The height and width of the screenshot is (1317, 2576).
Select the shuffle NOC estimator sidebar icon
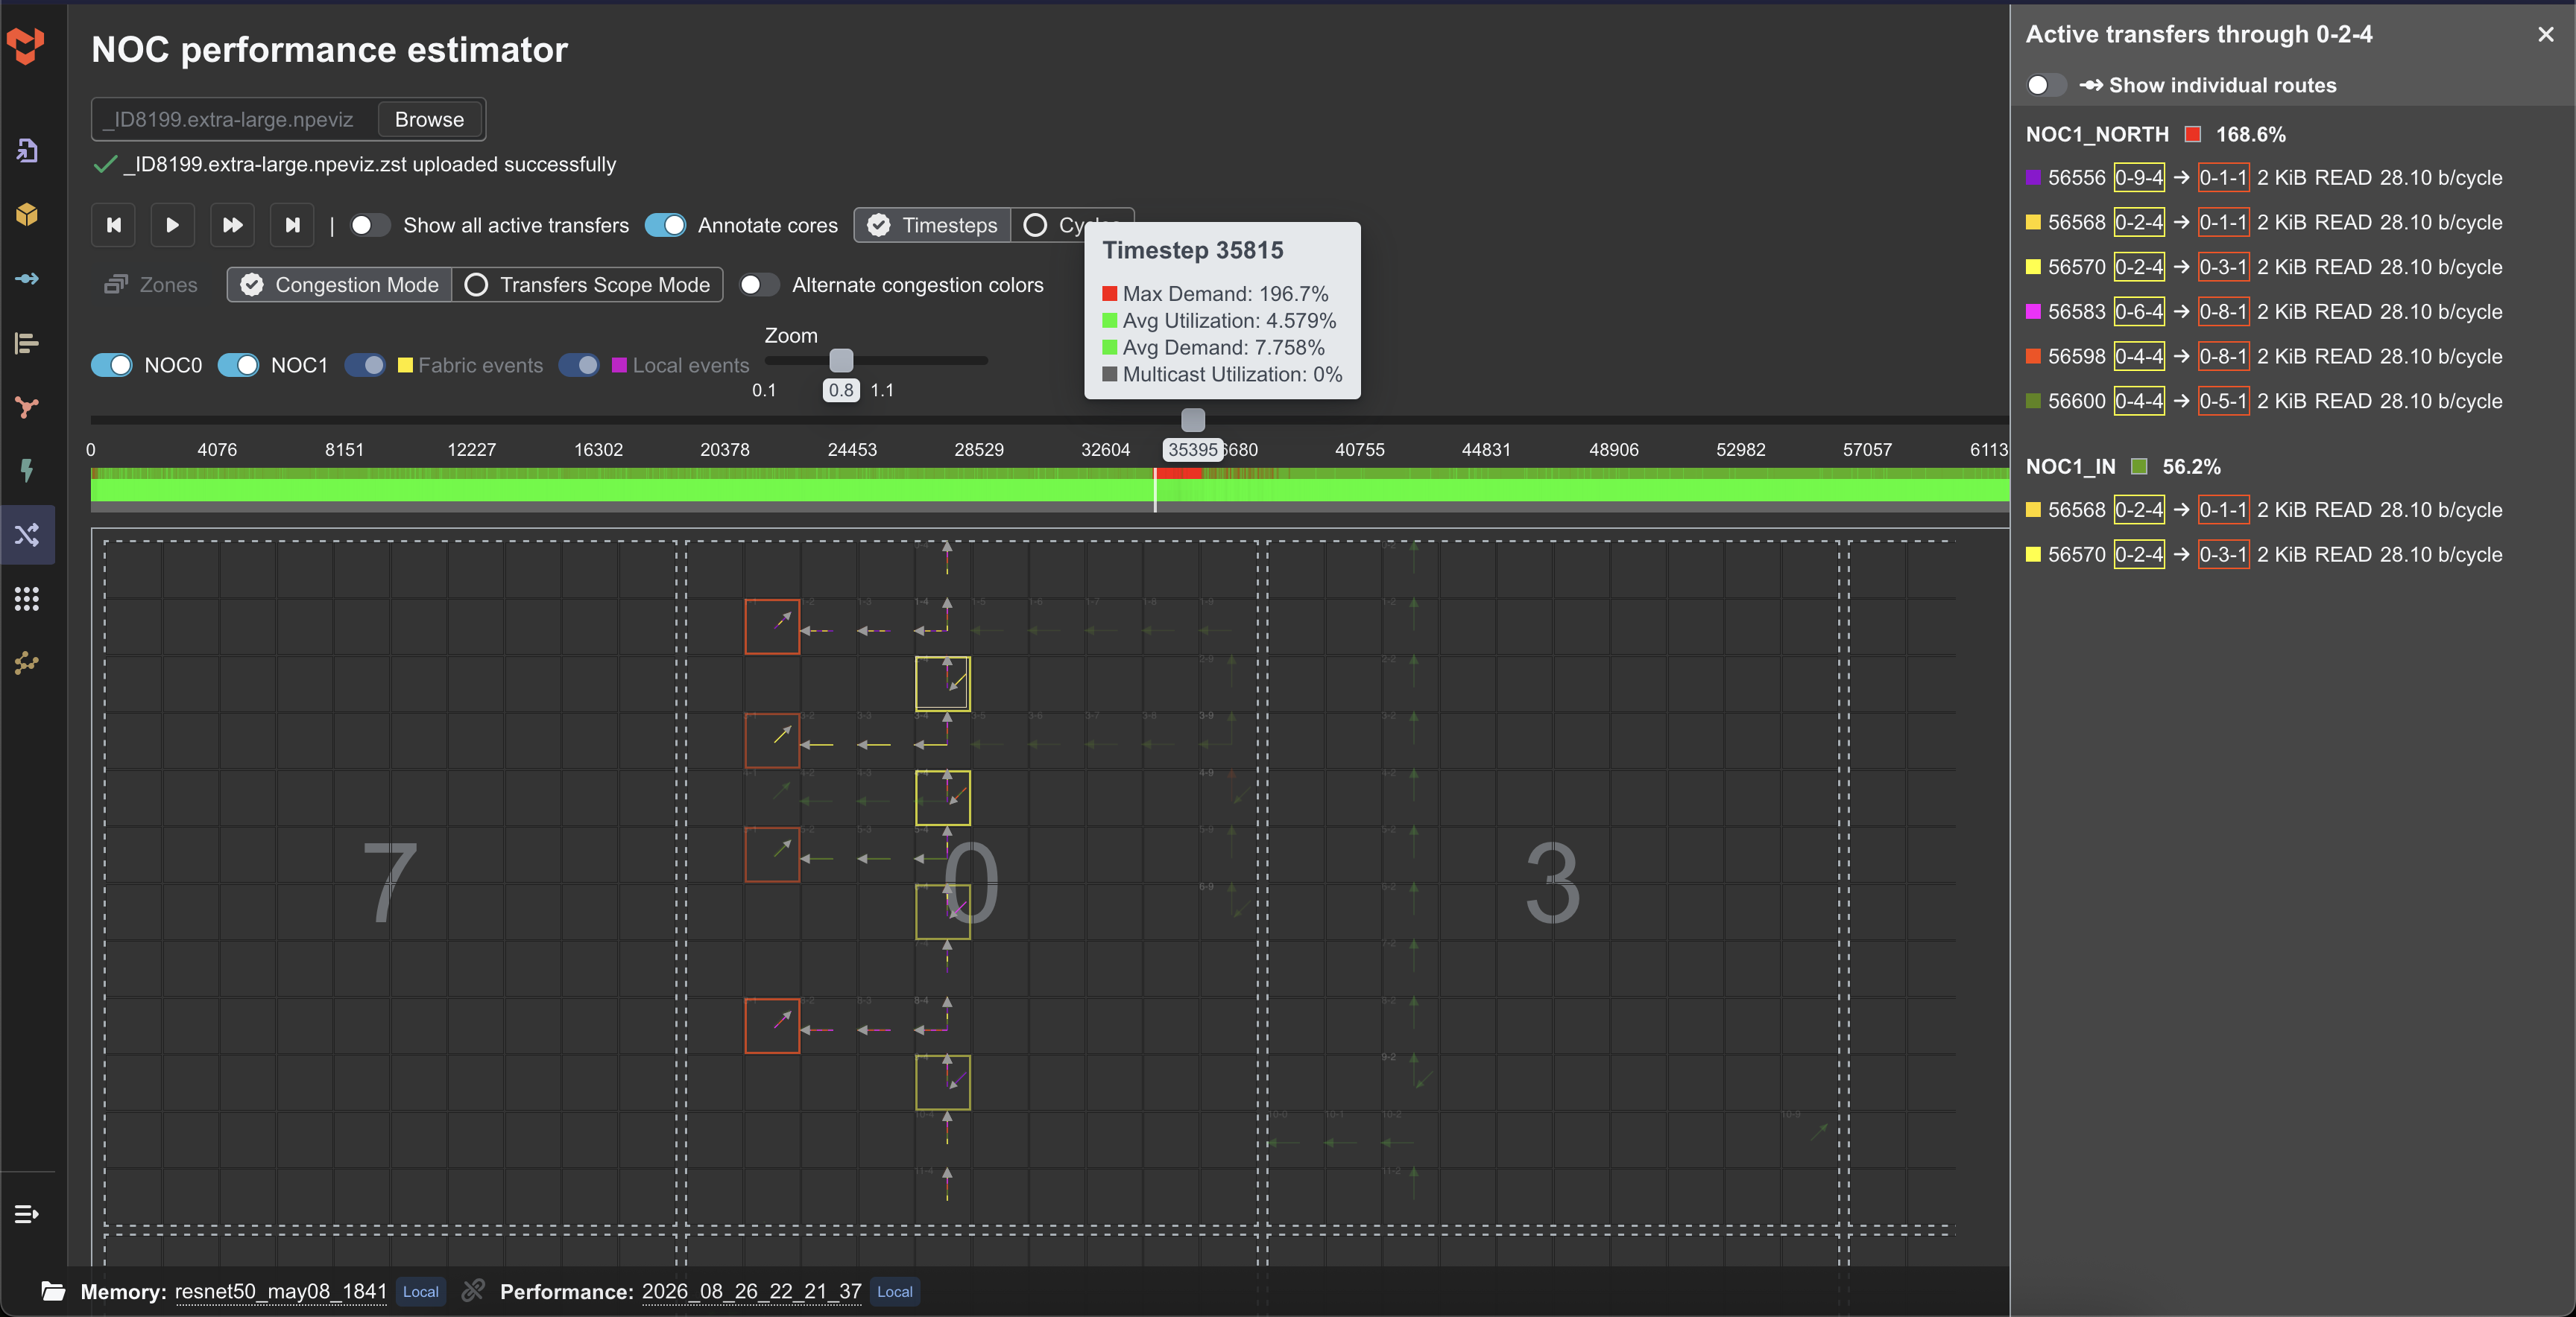tap(27, 535)
